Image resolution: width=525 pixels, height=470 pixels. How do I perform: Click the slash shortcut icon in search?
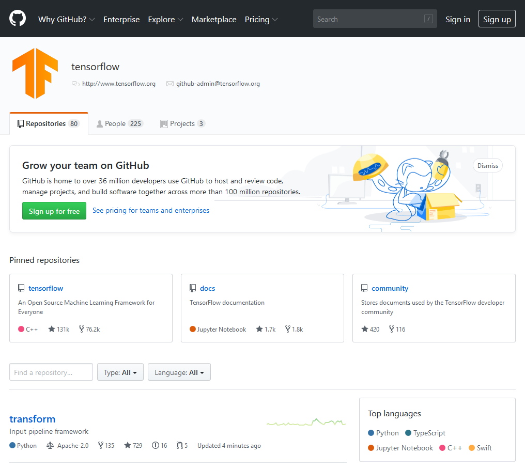[428, 19]
